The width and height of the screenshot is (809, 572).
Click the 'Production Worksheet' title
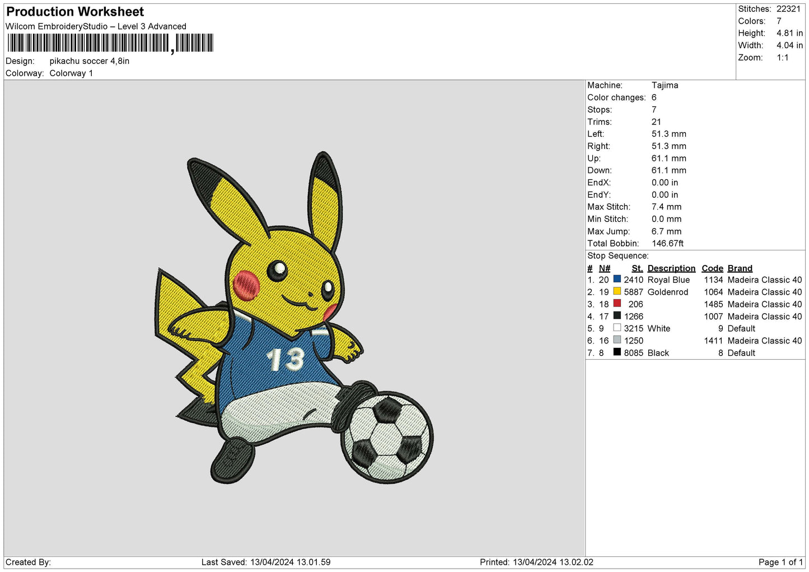tap(75, 12)
